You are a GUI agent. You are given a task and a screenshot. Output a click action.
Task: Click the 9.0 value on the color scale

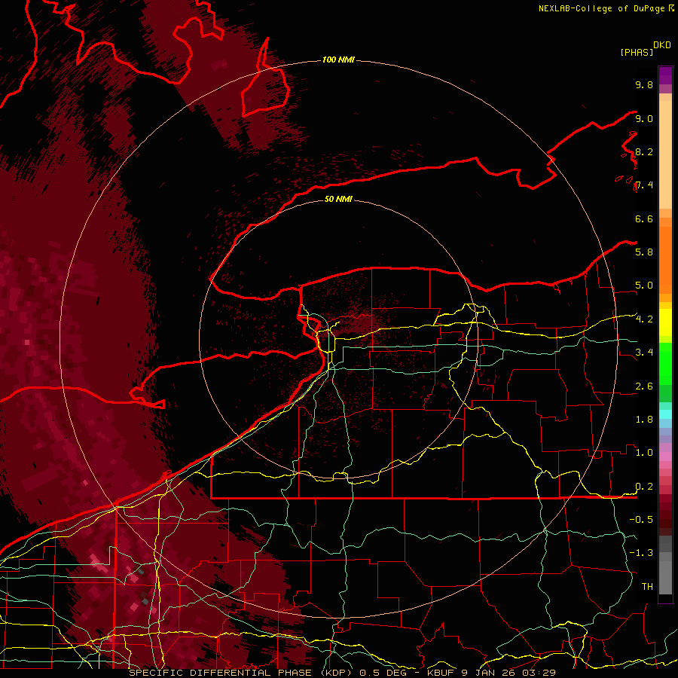(644, 118)
